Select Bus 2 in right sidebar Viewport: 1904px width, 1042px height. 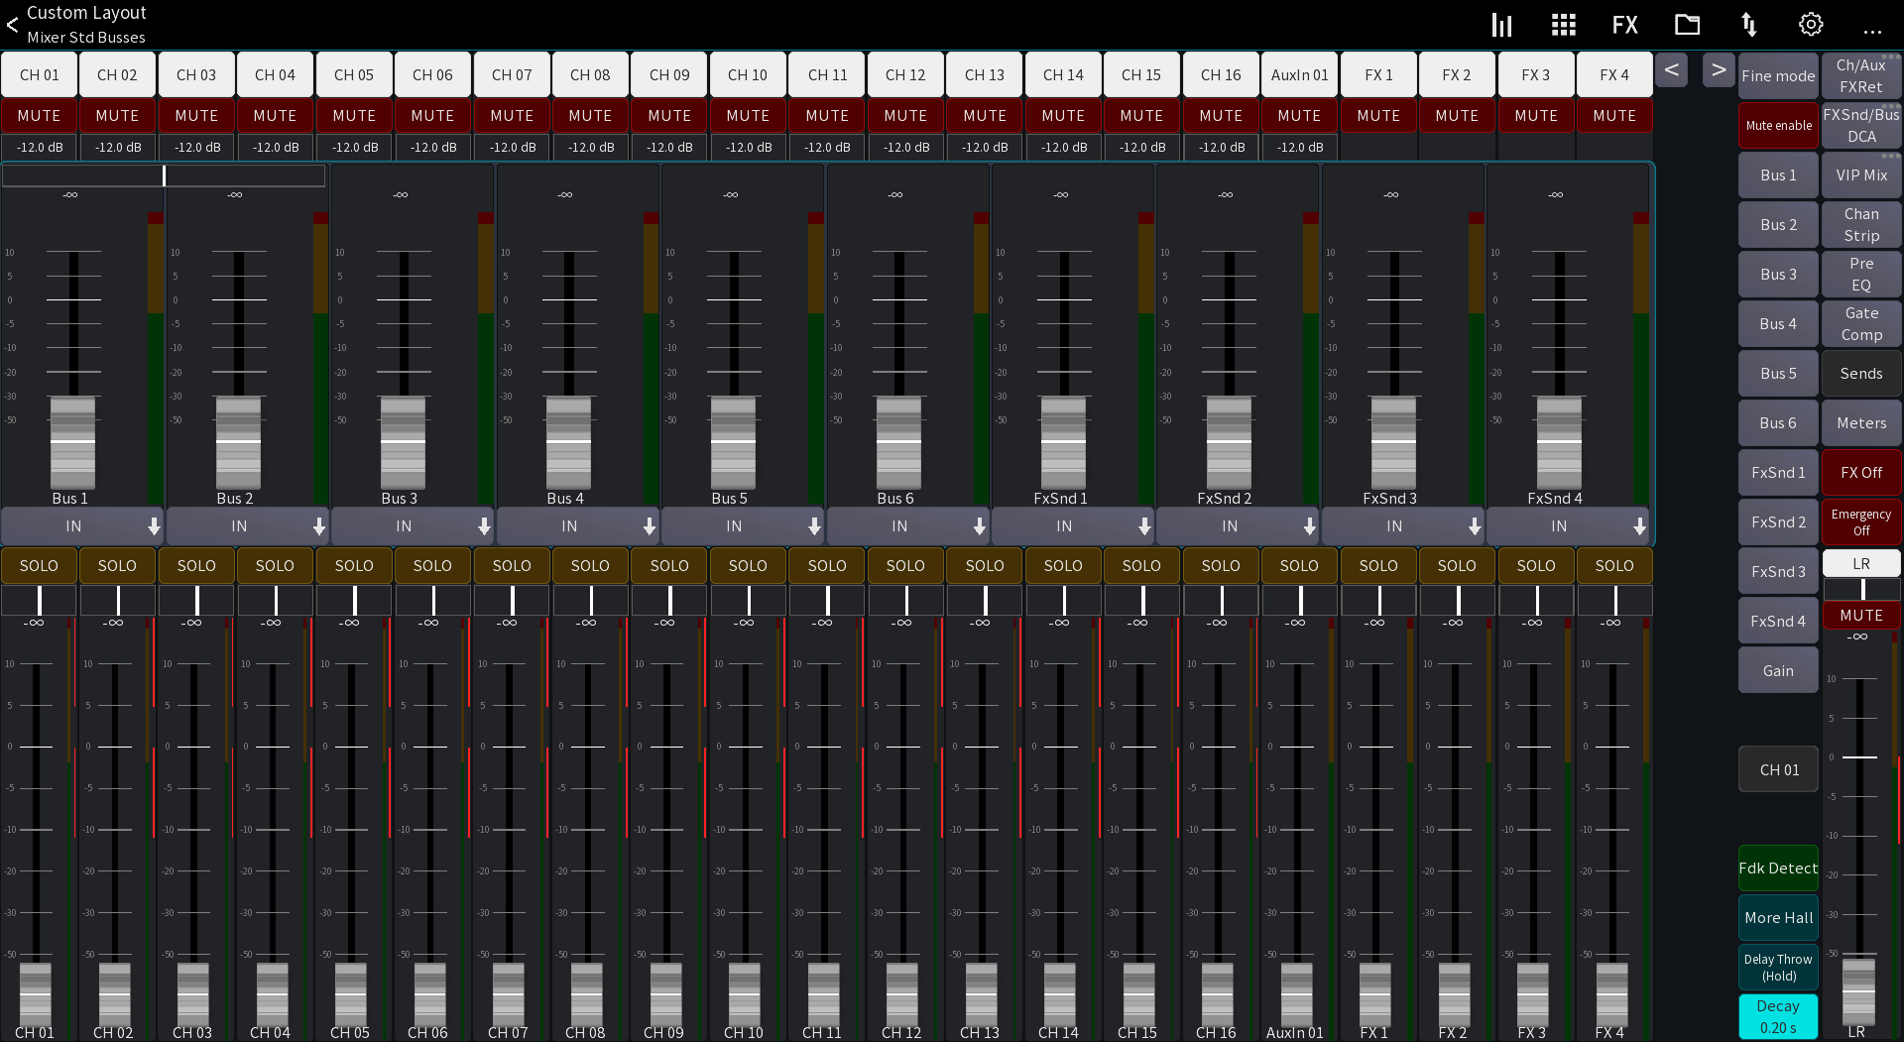(x=1778, y=225)
